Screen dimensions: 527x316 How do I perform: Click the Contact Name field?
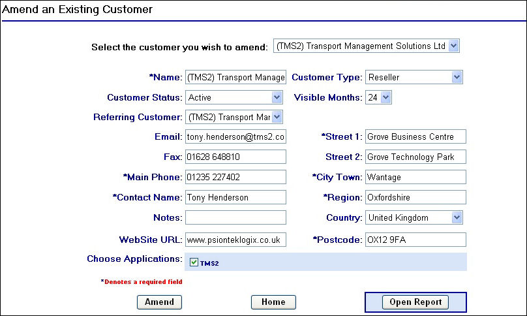click(x=235, y=197)
